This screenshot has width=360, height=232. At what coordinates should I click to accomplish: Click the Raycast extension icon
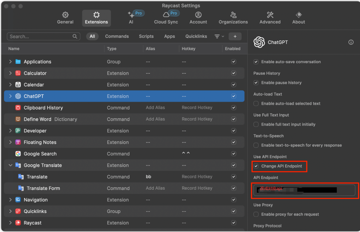(x=18, y=223)
